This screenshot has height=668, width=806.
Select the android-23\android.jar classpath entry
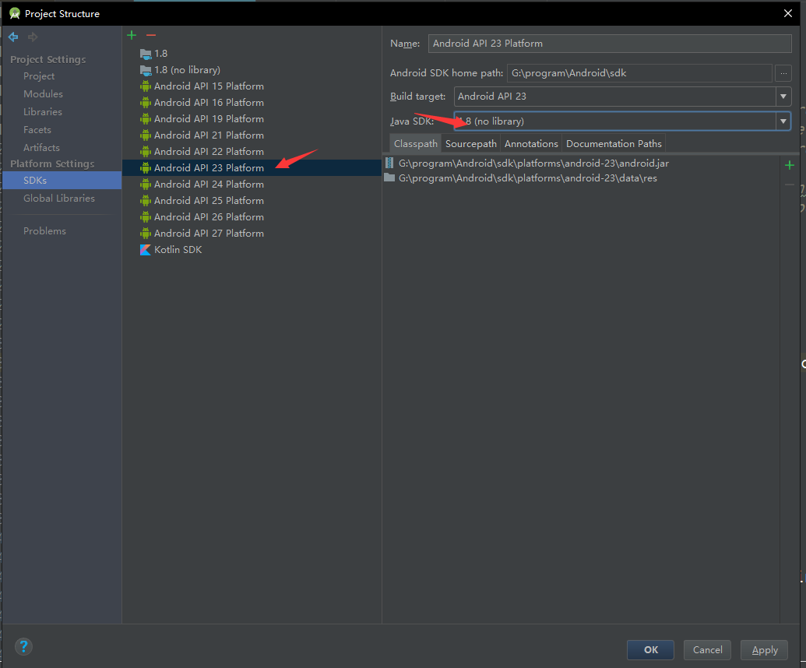(582, 163)
